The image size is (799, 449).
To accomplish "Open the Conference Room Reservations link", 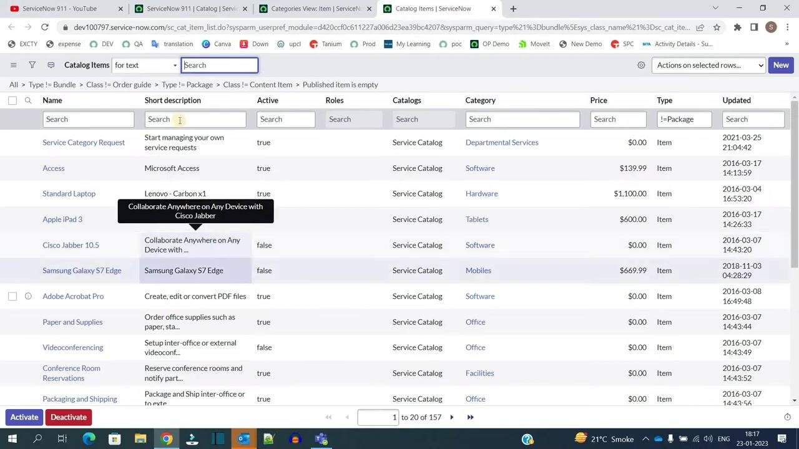I will (x=71, y=373).
